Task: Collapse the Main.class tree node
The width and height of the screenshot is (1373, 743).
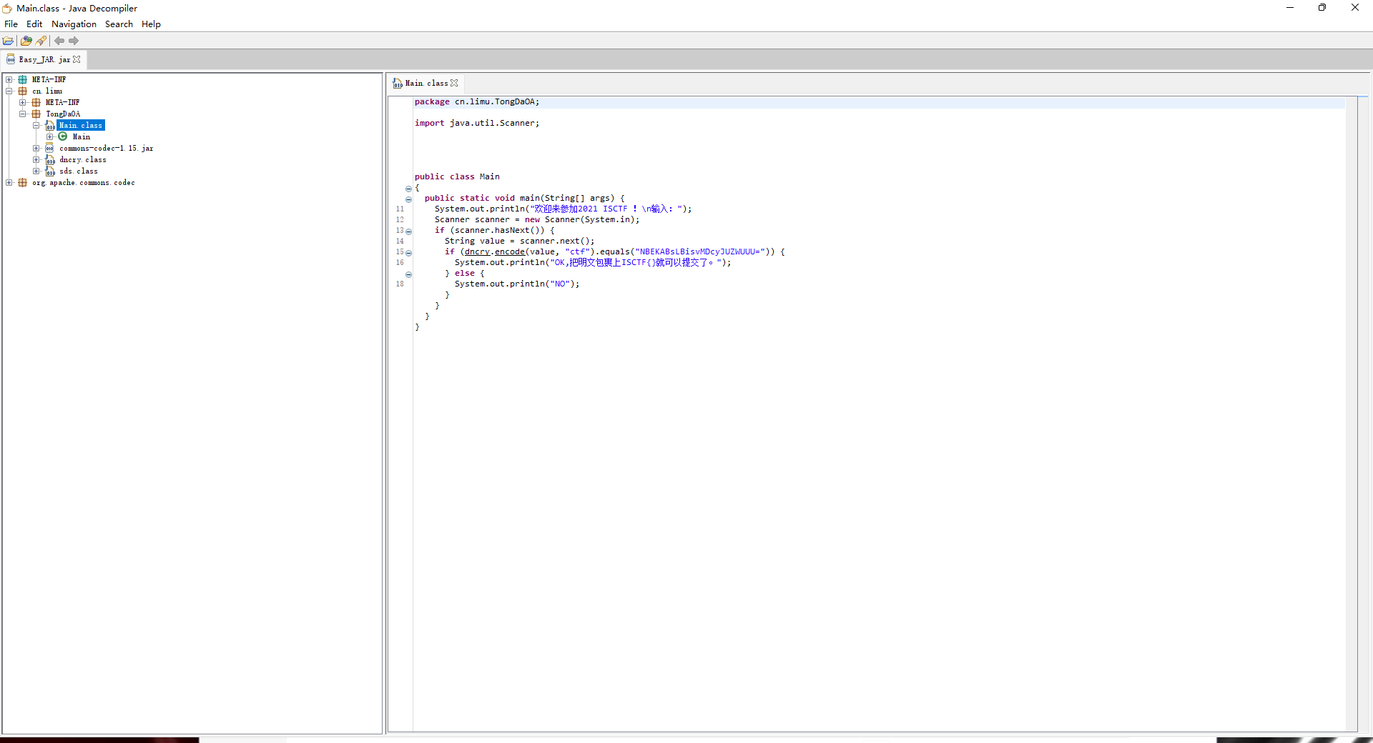Action: tap(36, 125)
